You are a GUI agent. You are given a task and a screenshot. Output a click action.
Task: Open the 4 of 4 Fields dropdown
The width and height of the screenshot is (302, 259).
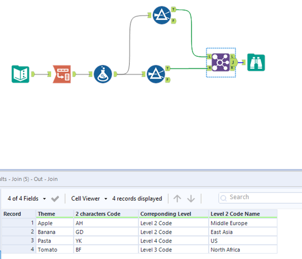(27, 198)
